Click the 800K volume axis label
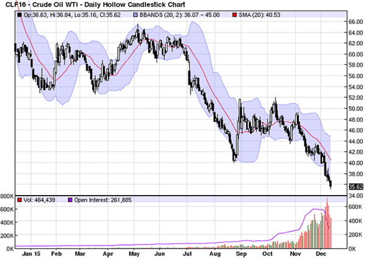The image size is (369, 270). (x=7, y=196)
